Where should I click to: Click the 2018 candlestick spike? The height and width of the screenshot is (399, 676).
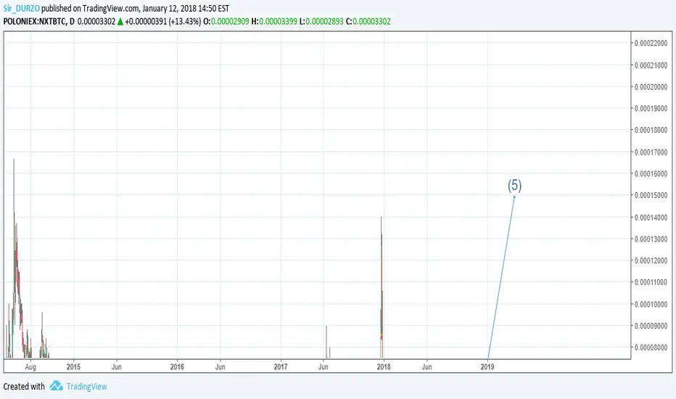click(382, 287)
